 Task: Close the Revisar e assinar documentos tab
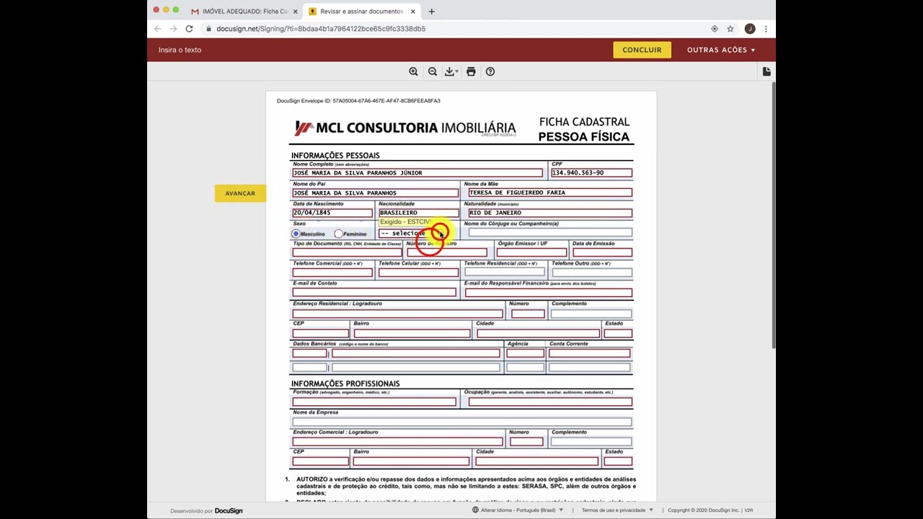[x=413, y=12]
